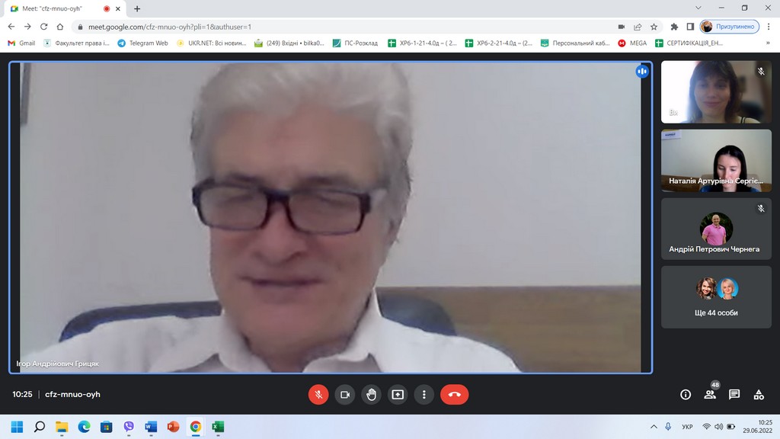This screenshot has width=780, height=439.
Task: Bookmark this page with the star icon
Action: (x=654, y=27)
